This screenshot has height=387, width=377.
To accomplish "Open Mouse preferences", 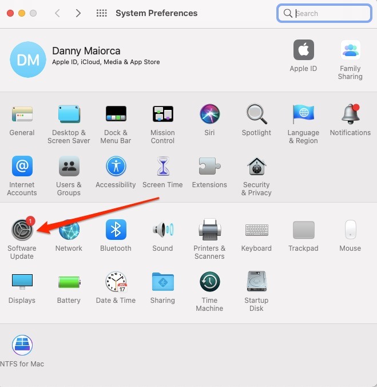I will coord(350,230).
